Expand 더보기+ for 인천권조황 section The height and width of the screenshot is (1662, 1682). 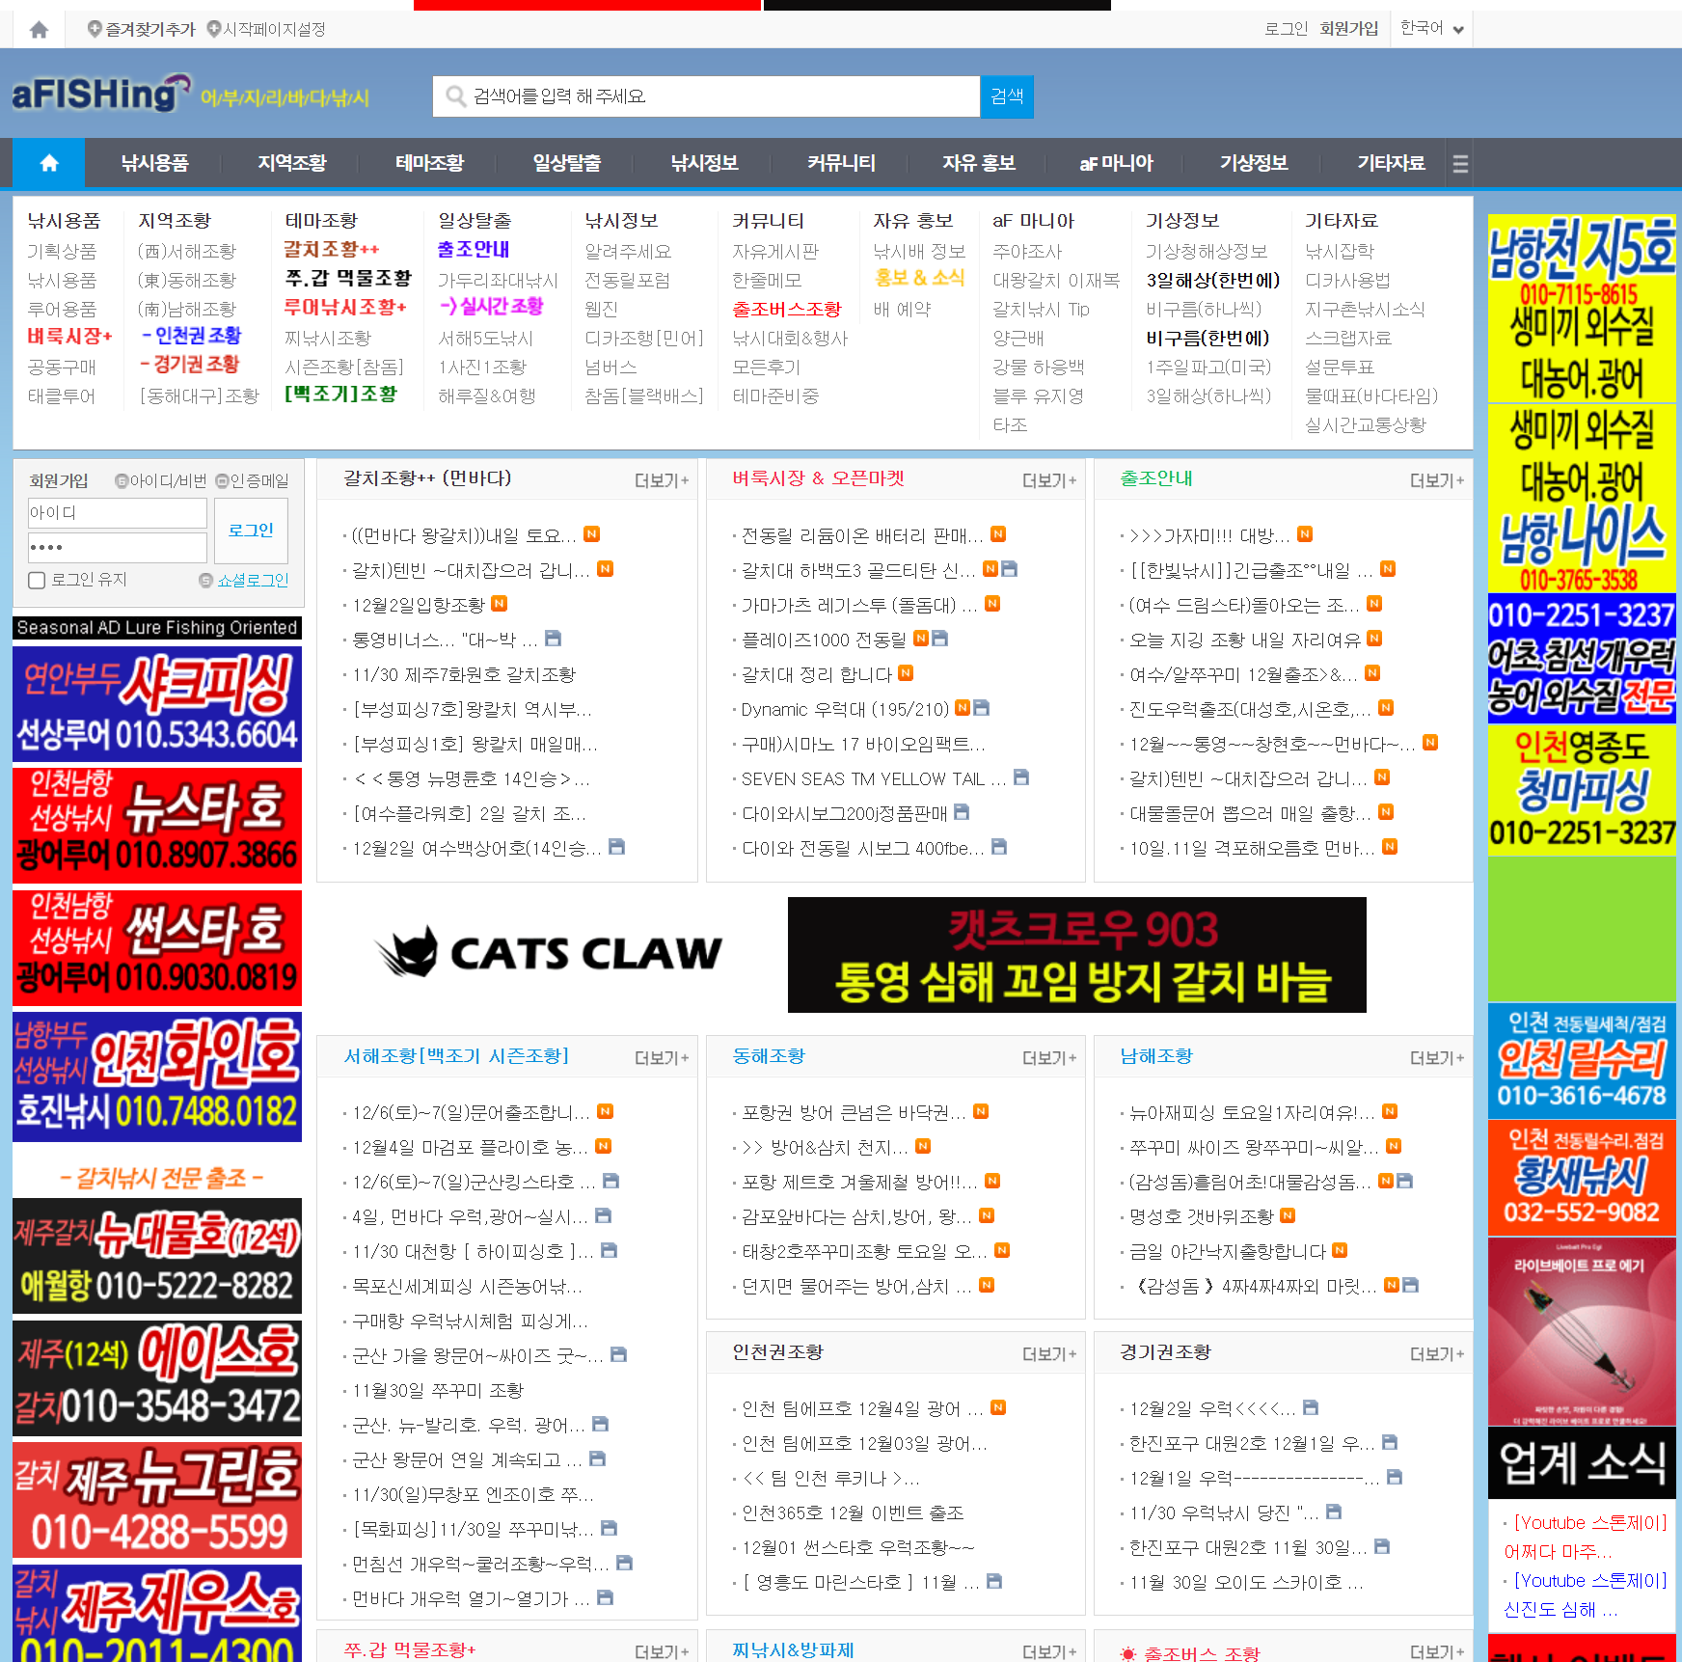[x=1049, y=1354]
